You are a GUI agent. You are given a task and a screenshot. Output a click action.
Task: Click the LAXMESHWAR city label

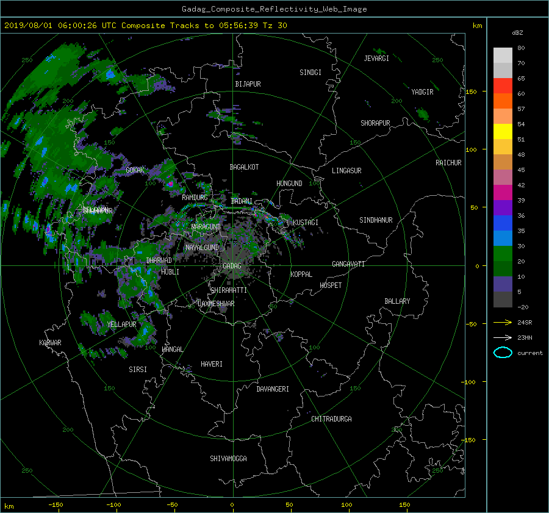tap(216, 304)
